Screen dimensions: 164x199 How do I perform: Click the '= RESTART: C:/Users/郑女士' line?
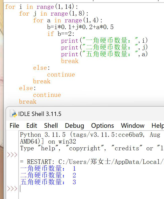coord(92,162)
